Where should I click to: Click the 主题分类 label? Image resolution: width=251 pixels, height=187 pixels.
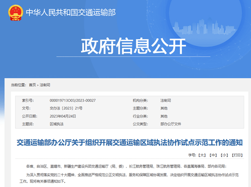point(140,108)
